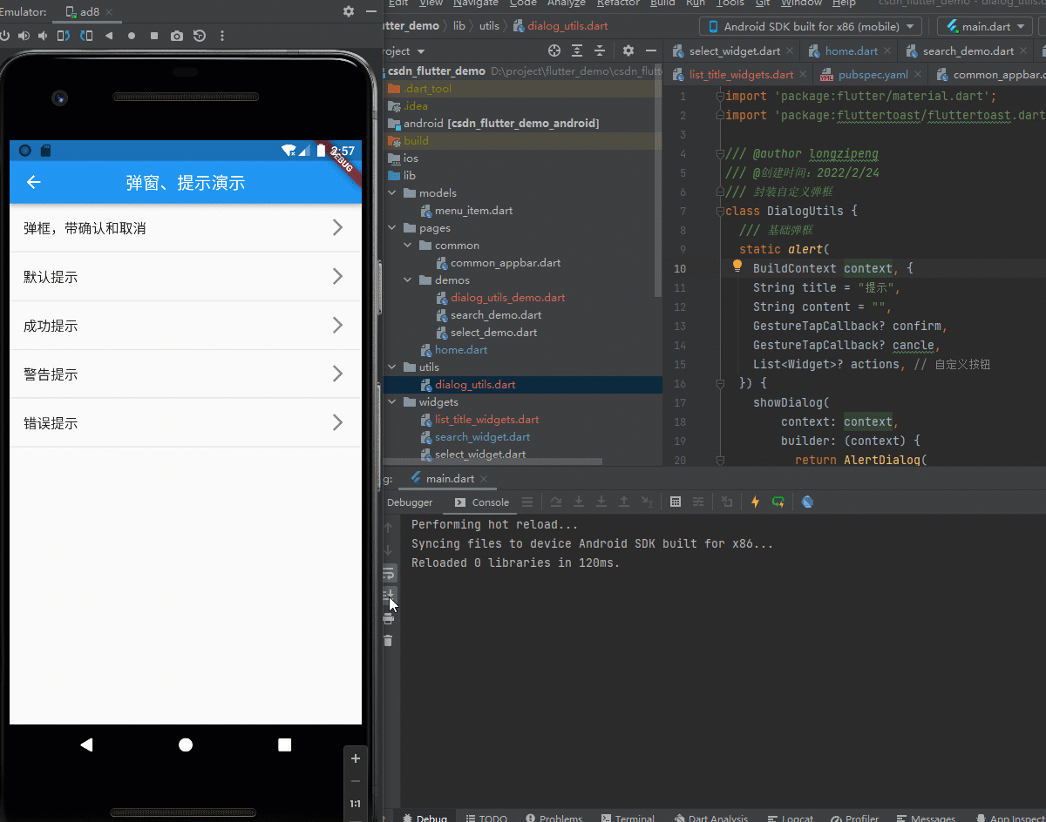Viewport: 1046px width, 822px height.
Task: Clear console with trash icon
Action: 388,641
